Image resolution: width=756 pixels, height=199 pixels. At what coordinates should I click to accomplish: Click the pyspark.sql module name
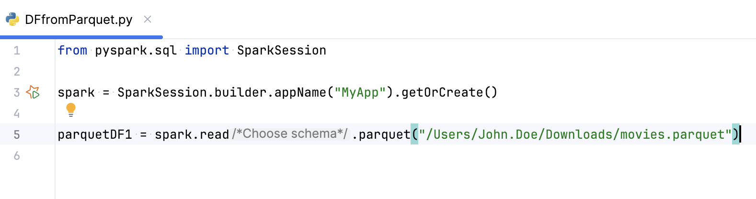click(x=136, y=51)
